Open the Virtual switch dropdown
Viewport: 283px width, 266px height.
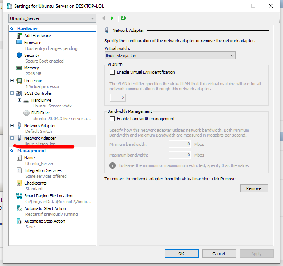click(x=170, y=56)
